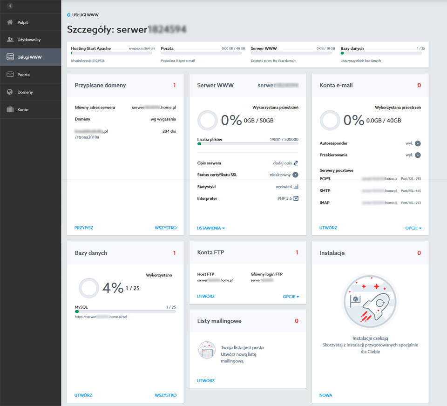Viewport: 447px width, 406px height.
Task: Open the phpMyAdmin sql link under MySQL
Action: tap(101, 317)
